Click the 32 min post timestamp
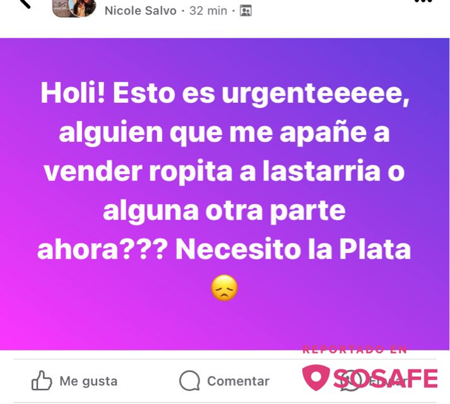Viewport: 450px width, 404px height. click(x=208, y=11)
